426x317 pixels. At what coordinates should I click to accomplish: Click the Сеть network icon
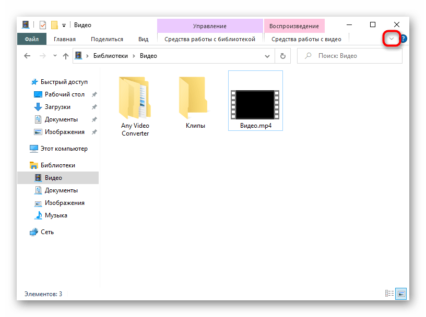click(x=34, y=232)
